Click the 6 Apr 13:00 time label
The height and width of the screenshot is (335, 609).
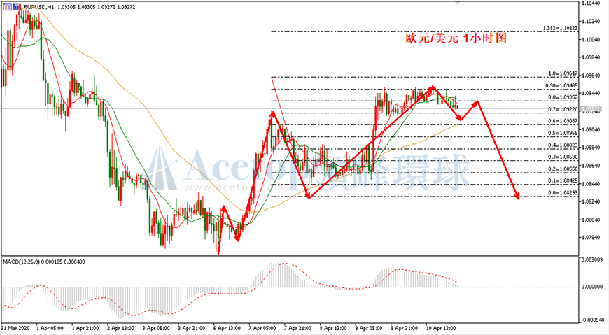(227, 329)
